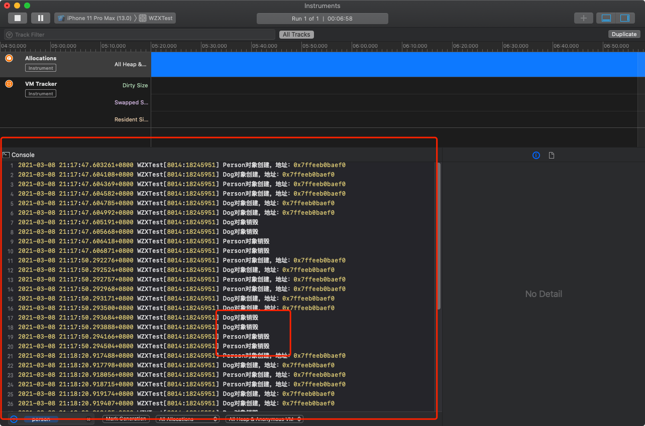Click the 05:30.000 timeline ruler mark
The width and height of the screenshot is (645, 426).
pyautogui.click(x=214, y=46)
